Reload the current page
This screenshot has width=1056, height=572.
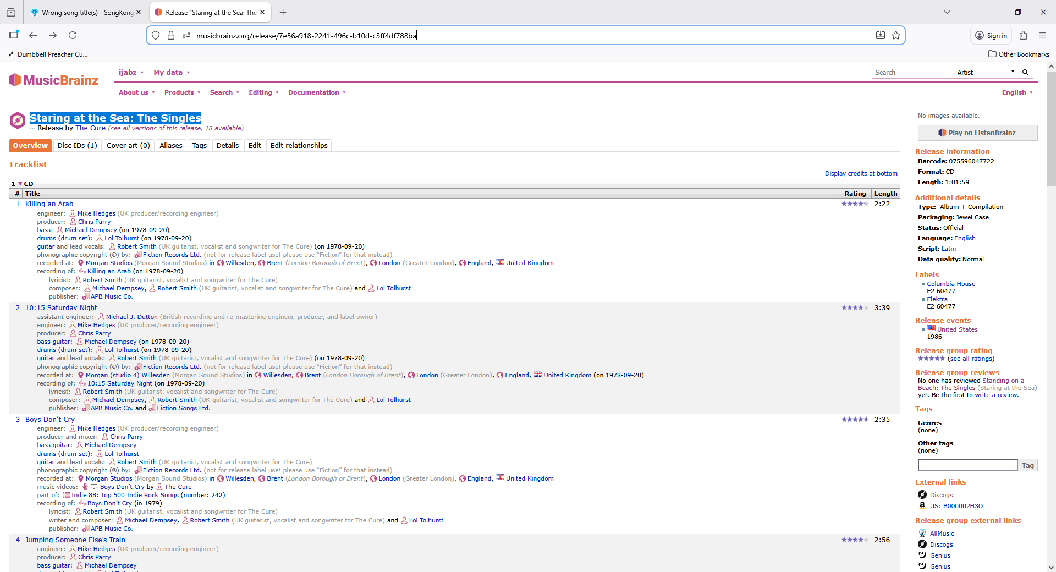pos(73,36)
